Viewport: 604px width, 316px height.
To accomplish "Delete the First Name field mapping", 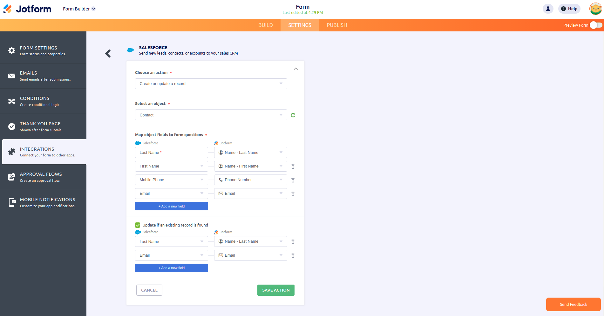I will (293, 167).
